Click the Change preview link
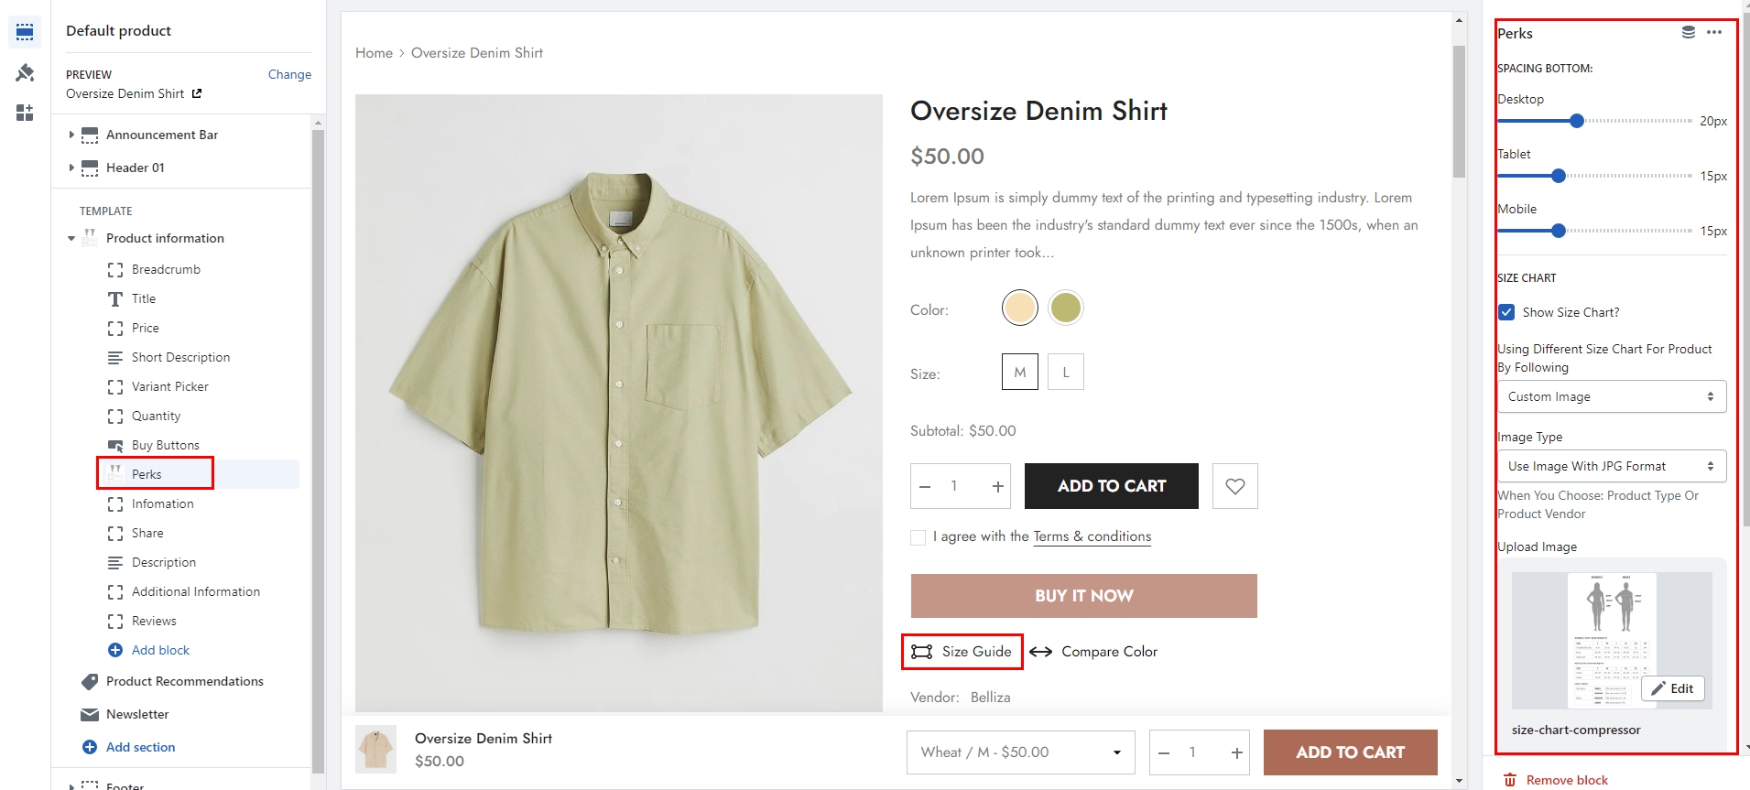The width and height of the screenshot is (1750, 790). [x=289, y=74]
